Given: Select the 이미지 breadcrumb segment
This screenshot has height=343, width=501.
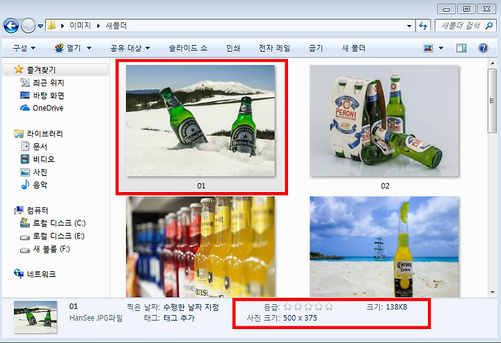Looking at the screenshot, I should [80, 26].
